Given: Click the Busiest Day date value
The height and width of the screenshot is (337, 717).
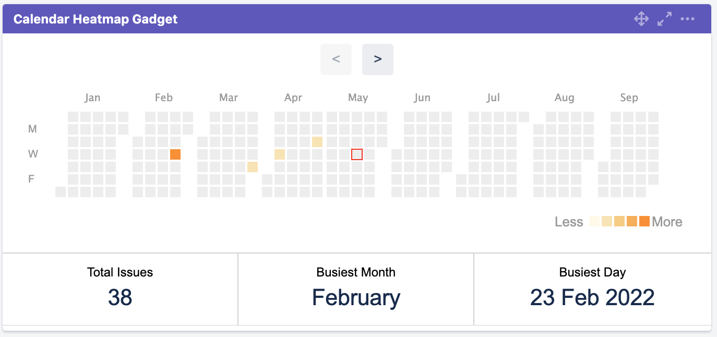Looking at the screenshot, I should tap(592, 297).
